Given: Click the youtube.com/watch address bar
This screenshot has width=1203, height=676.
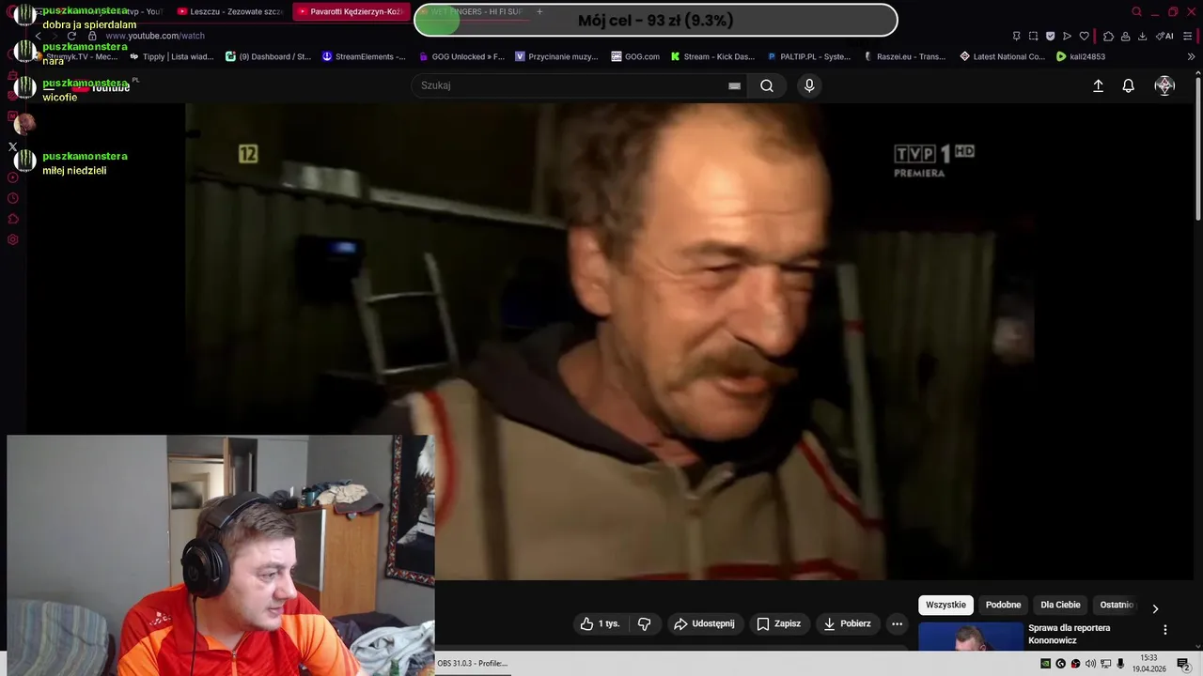Looking at the screenshot, I should (x=155, y=36).
